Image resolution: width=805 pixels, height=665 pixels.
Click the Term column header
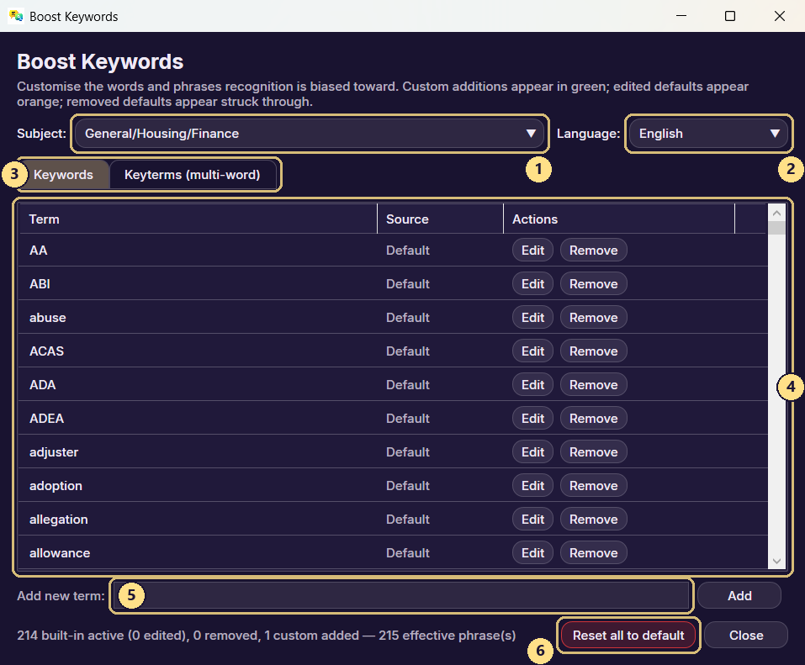pos(198,219)
